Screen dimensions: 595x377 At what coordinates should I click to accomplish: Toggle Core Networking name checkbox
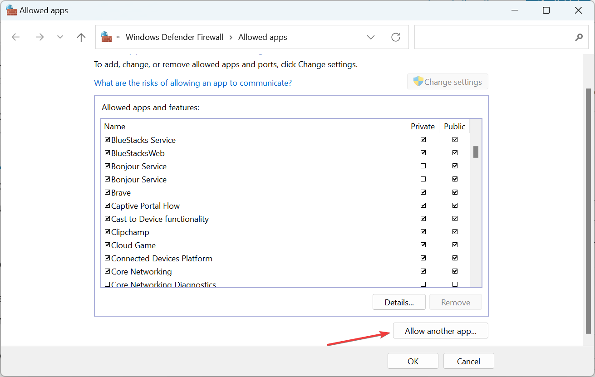tap(108, 271)
